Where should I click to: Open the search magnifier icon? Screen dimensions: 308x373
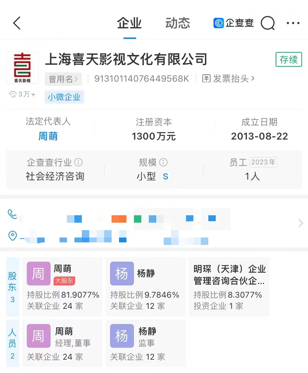(268, 23)
